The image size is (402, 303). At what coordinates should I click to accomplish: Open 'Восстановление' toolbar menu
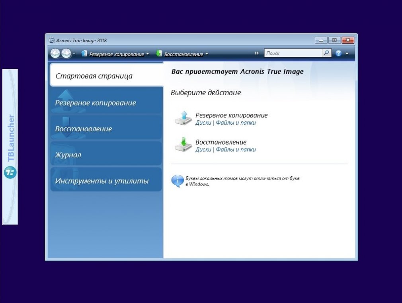click(x=183, y=54)
